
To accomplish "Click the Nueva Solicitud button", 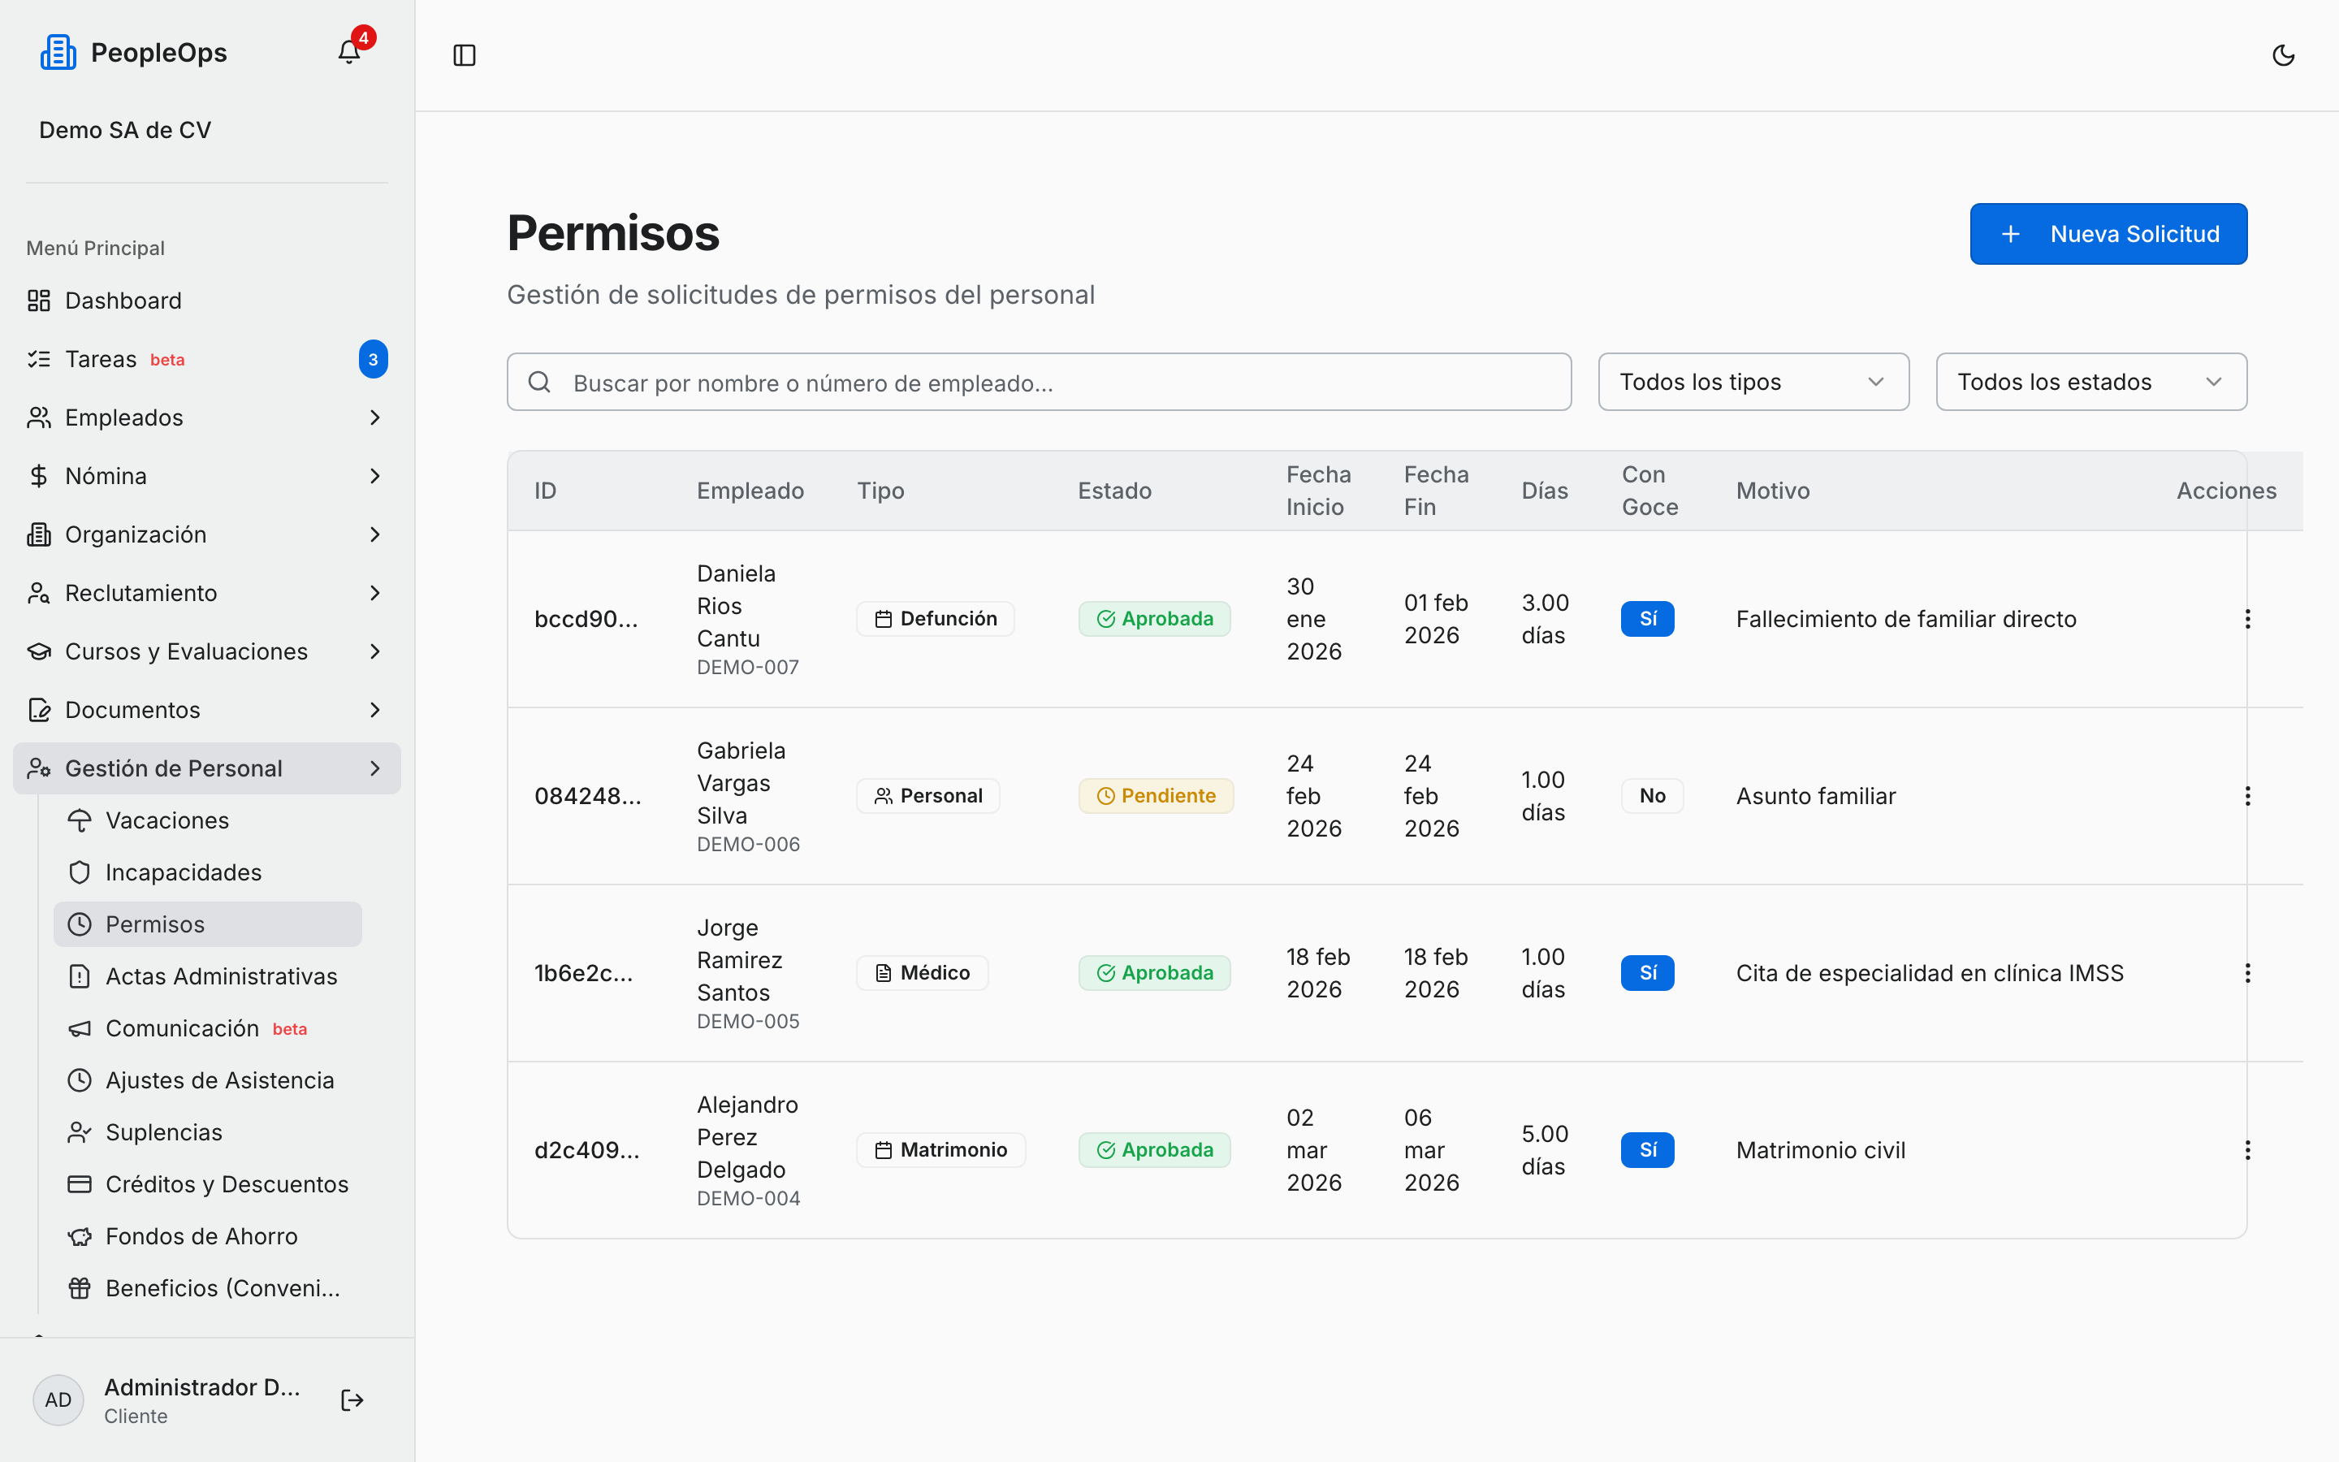I will click(2108, 234).
